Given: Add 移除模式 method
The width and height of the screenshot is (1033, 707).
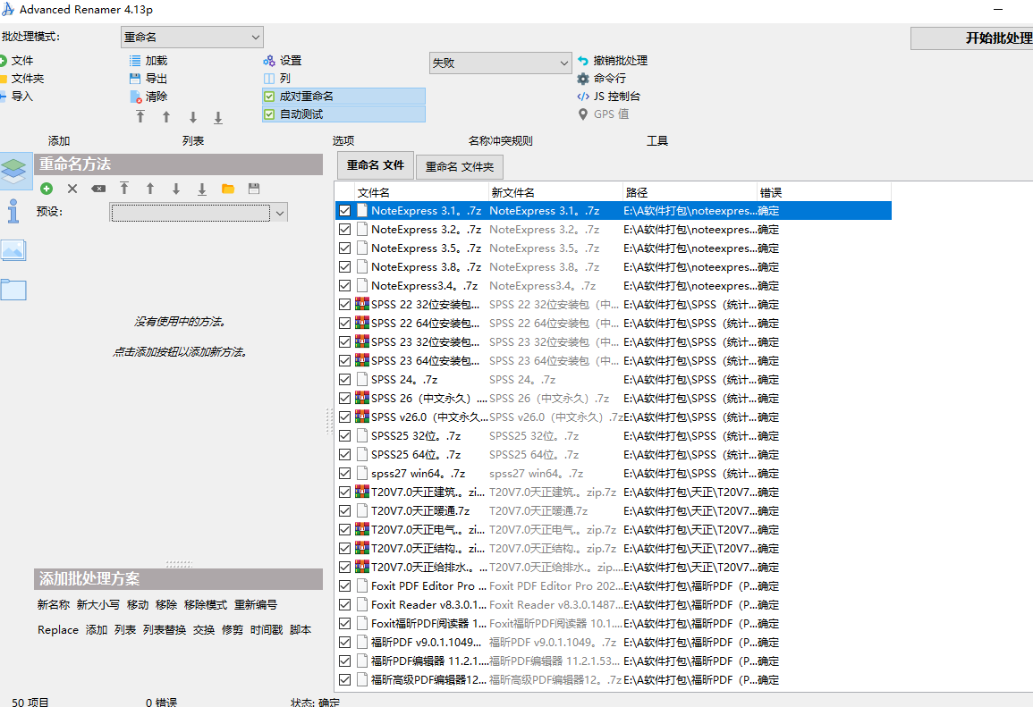Looking at the screenshot, I should coord(206,604).
